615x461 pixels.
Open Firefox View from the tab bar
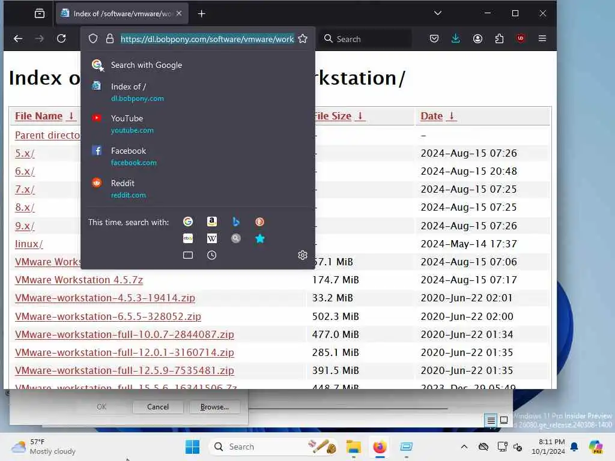coord(40,13)
